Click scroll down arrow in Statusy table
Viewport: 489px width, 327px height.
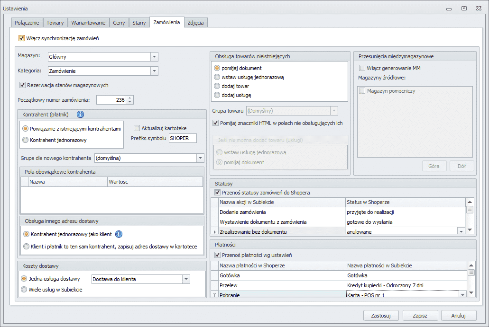[x=470, y=230]
